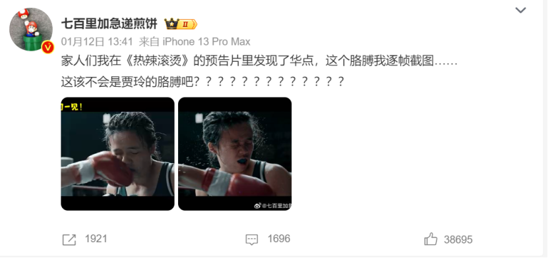
Task: Click the repost count 1921
Action: 96,239
